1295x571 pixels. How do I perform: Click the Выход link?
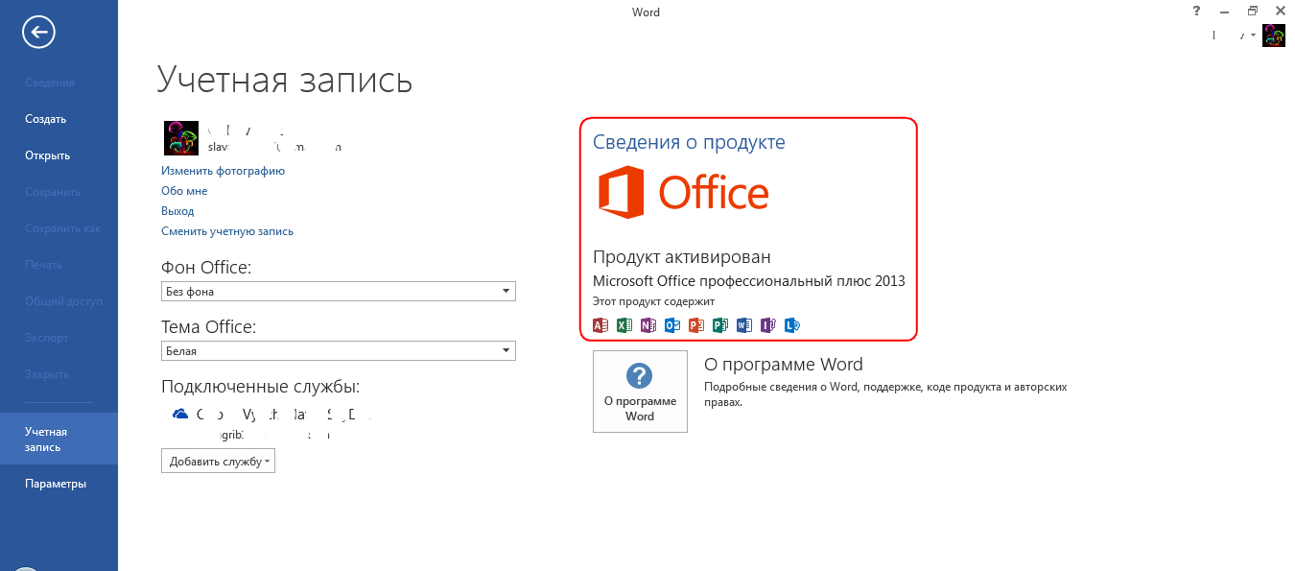pyautogui.click(x=177, y=211)
